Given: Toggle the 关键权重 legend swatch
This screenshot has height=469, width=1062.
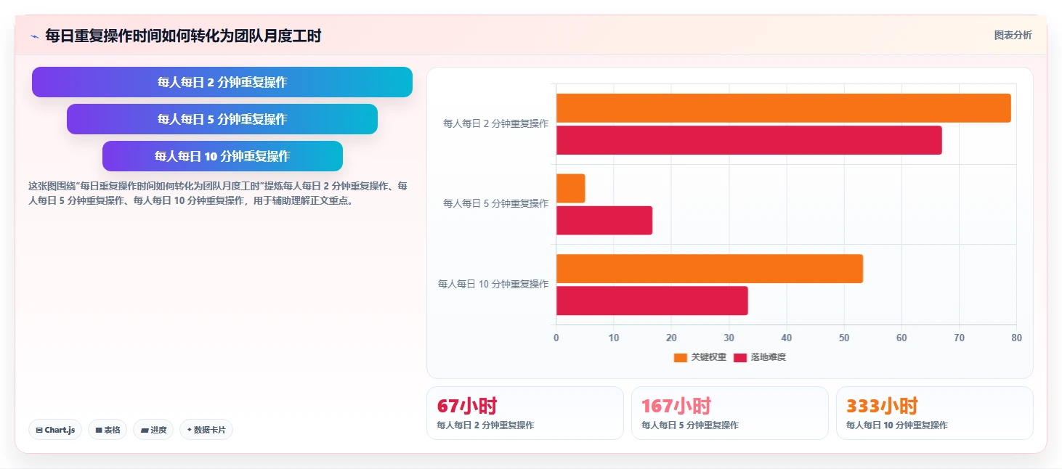Looking at the screenshot, I should click(680, 357).
